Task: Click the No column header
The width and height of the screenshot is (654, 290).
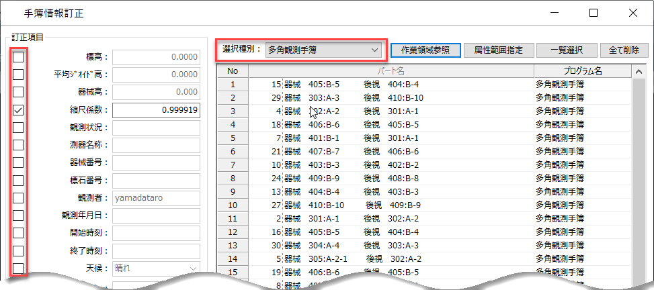Action: point(233,70)
